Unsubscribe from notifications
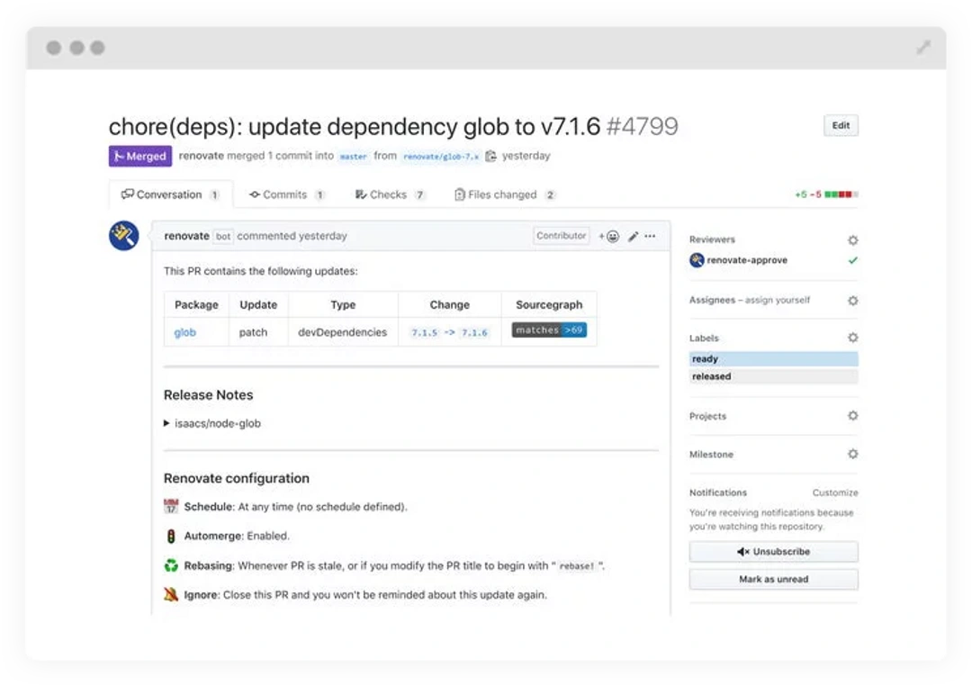972x686 pixels. 774,552
